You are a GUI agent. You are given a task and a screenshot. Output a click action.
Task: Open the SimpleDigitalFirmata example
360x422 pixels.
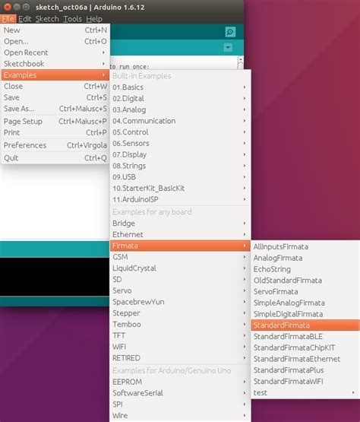click(305, 314)
